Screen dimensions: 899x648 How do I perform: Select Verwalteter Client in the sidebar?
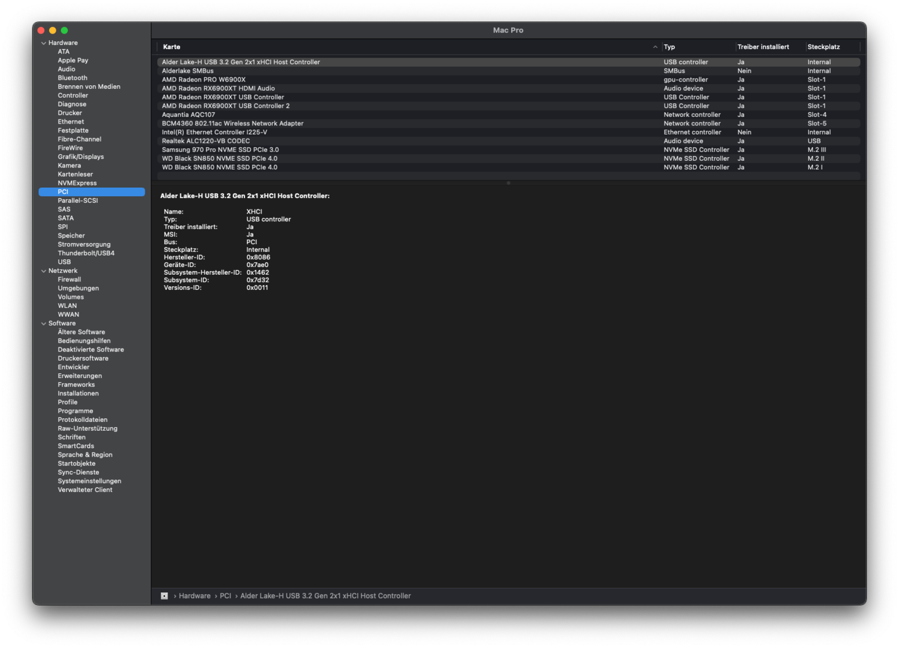click(85, 490)
